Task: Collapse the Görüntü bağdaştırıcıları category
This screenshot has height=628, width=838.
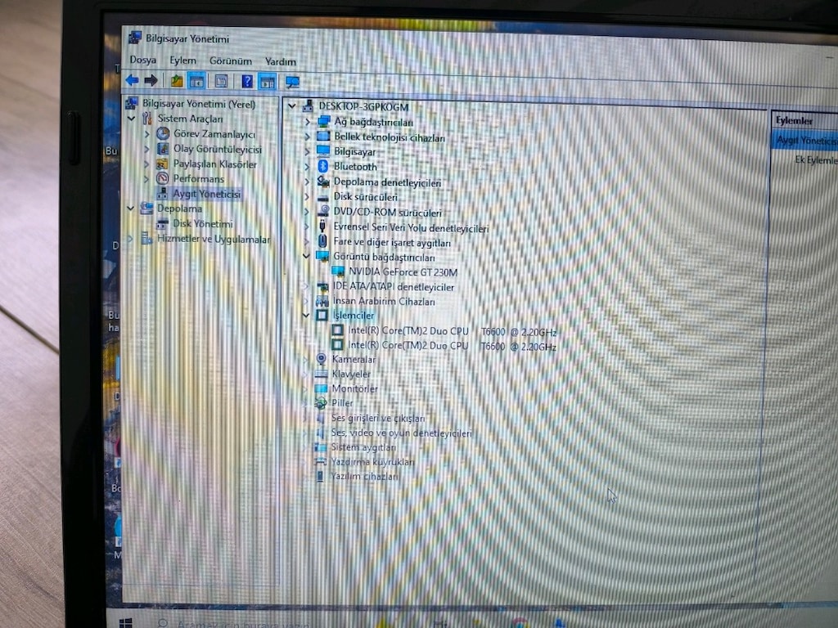Action: point(306,256)
